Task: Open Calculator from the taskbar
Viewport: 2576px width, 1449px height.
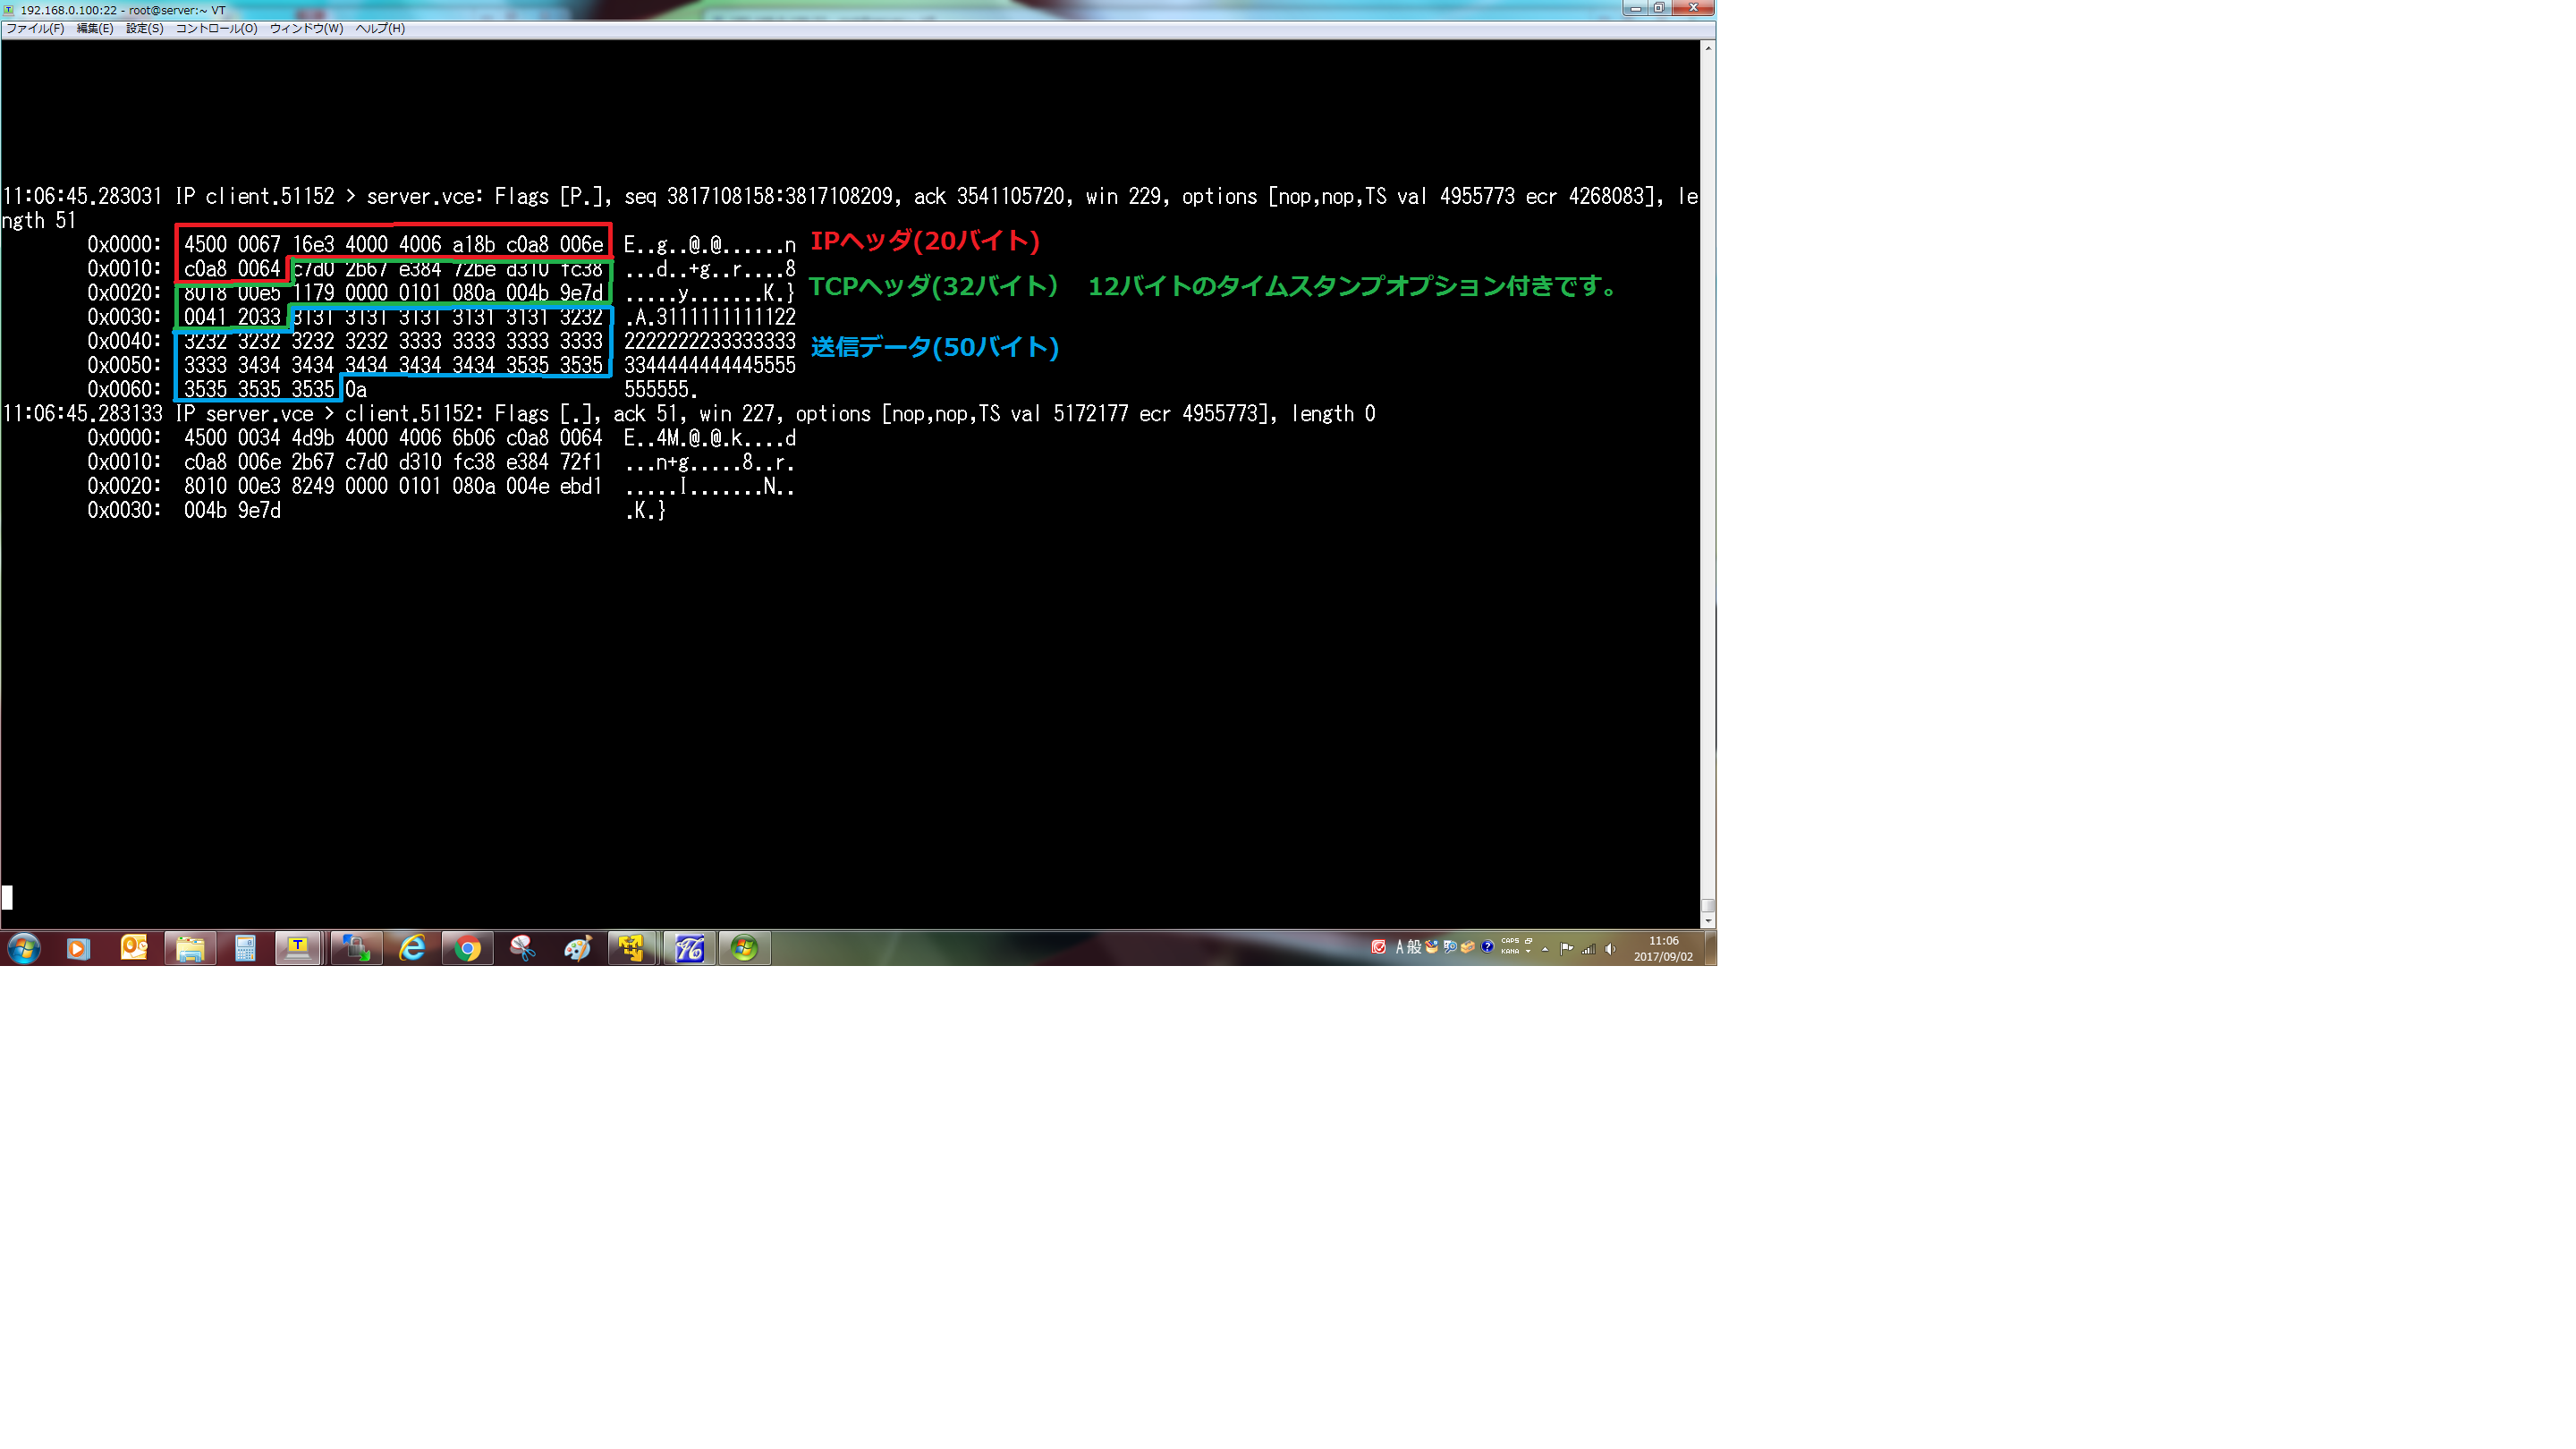Action: click(x=247, y=948)
